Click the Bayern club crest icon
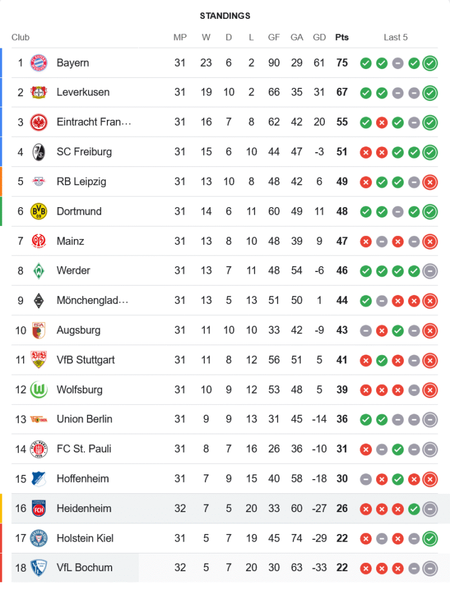Screen dimensions: 450x590 pos(38,63)
